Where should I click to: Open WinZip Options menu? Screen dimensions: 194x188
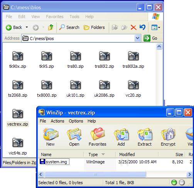[x=76, y=121]
